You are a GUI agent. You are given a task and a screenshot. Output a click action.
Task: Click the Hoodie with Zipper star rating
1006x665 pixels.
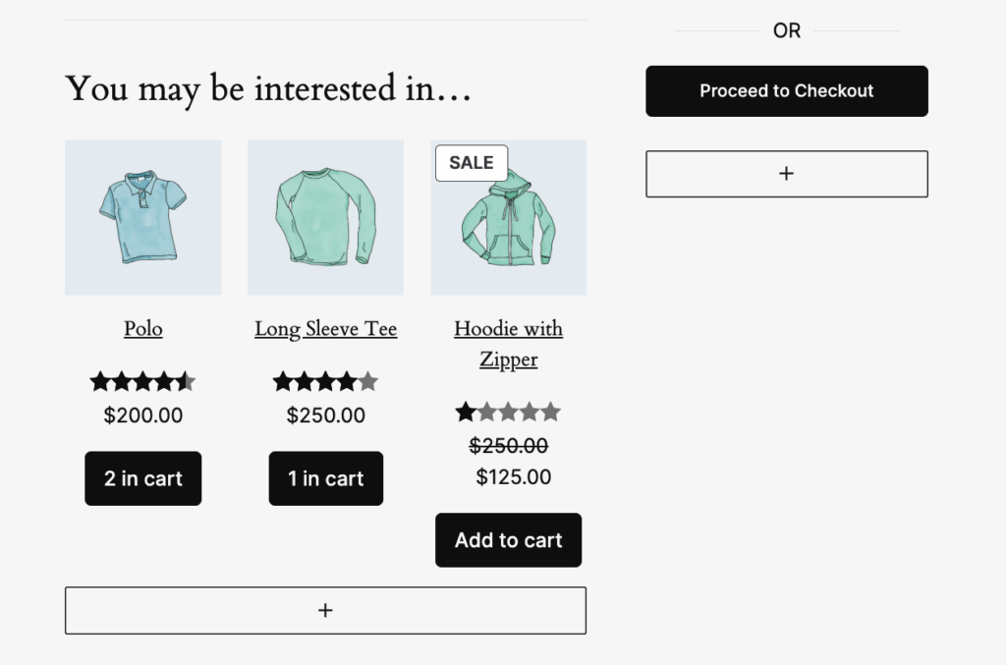(x=508, y=412)
